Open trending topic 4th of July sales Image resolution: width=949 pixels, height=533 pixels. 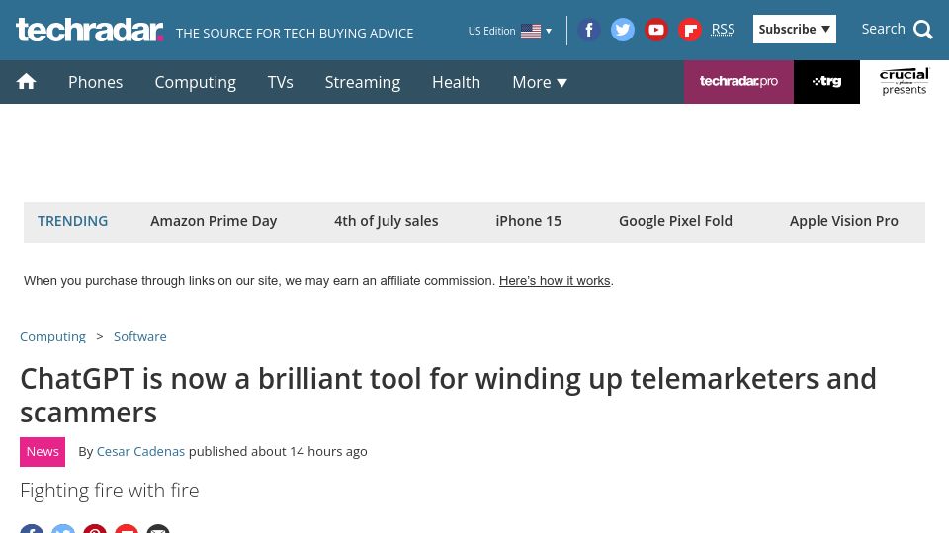click(387, 221)
